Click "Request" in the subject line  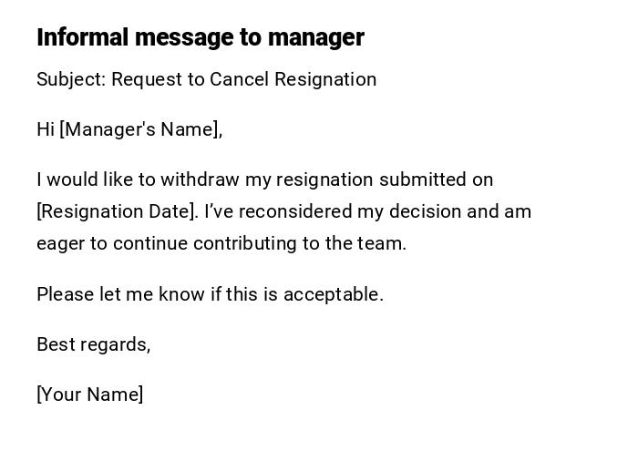pyautogui.click(x=147, y=79)
